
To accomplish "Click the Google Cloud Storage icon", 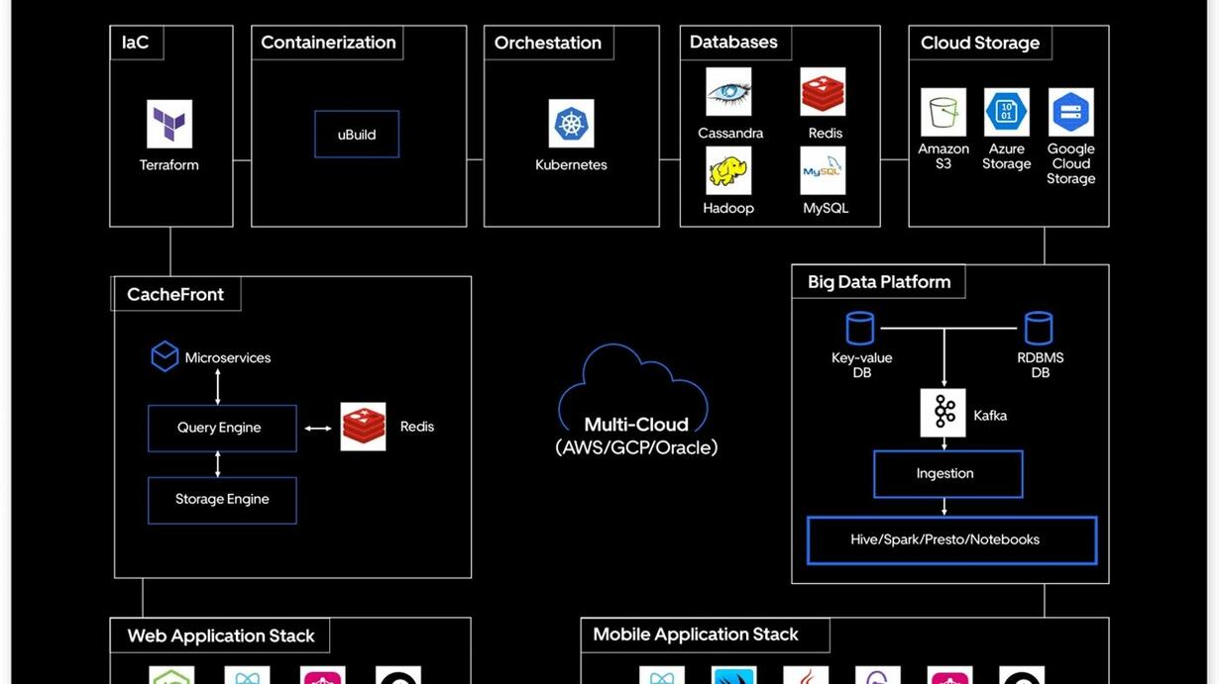I will tap(1071, 113).
